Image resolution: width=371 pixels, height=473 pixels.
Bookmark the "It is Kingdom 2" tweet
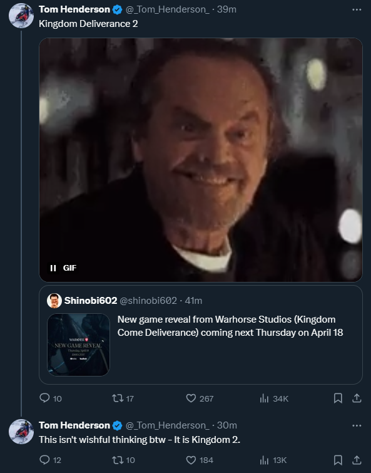click(x=338, y=460)
